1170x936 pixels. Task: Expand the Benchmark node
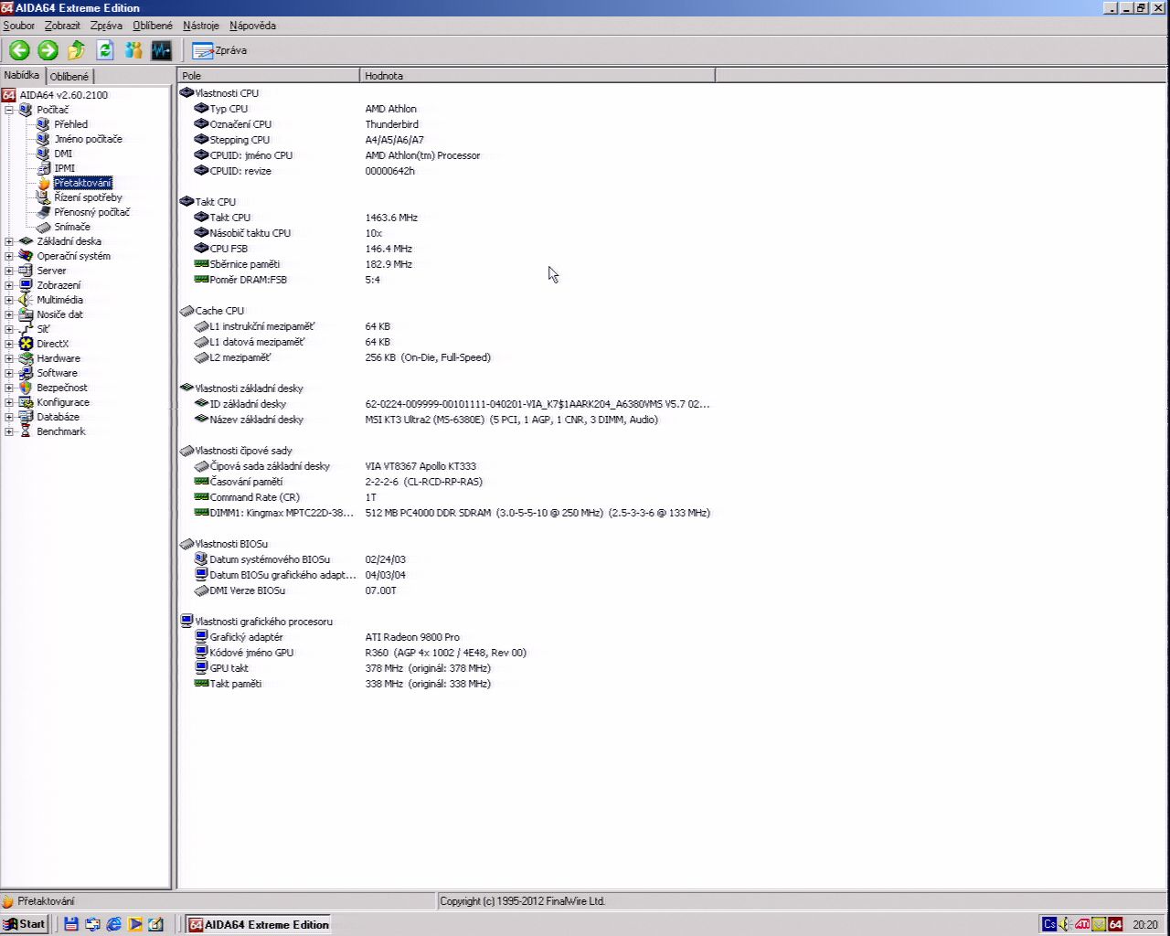tap(9, 431)
